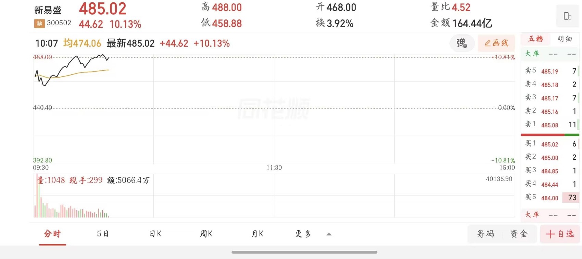
Task: Switch to the 明细 trade details tab
Action: coord(565,39)
